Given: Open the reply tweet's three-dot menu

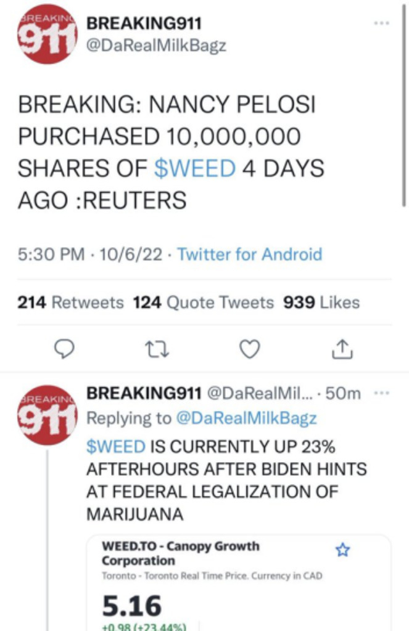Looking at the screenshot, I should coord(382,393).
